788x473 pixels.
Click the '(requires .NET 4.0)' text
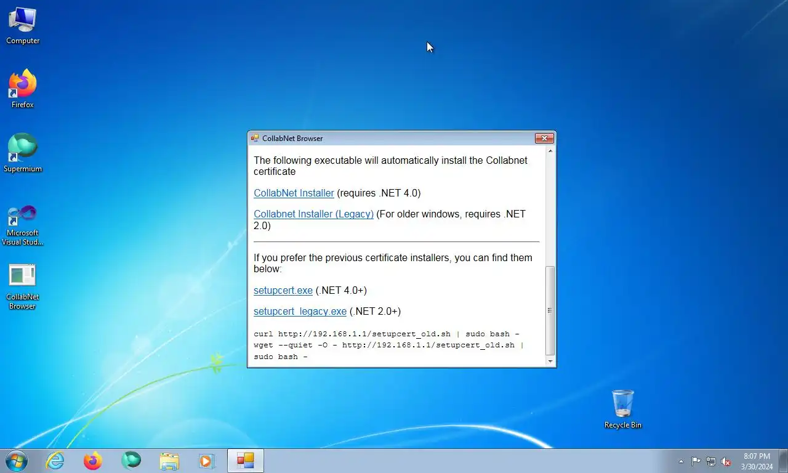(x=379, y=193)
